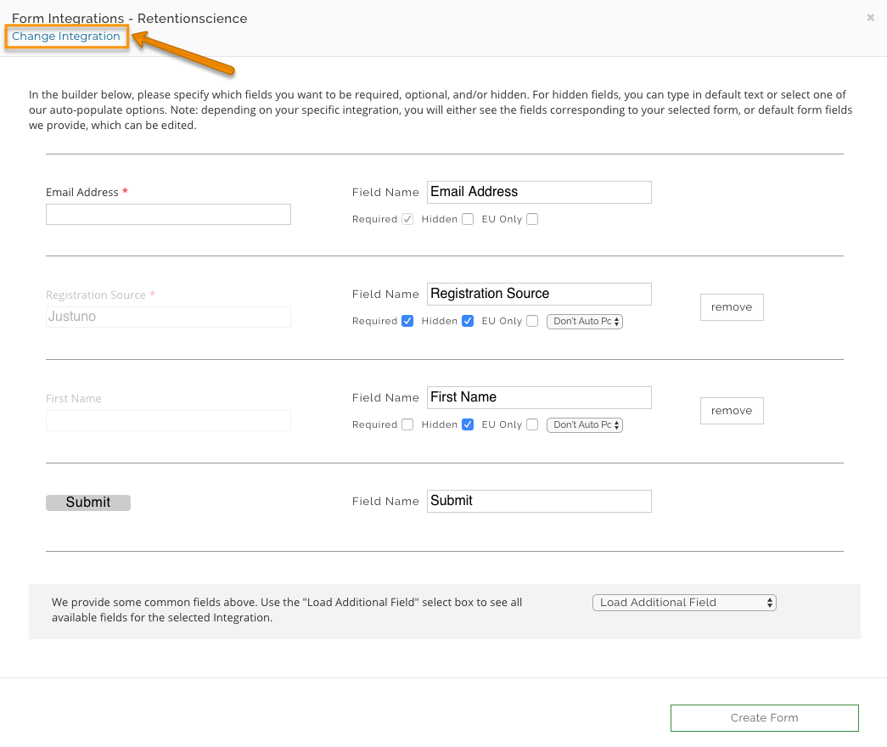887x747 pixels.
Task: Click the "Email Address" preview label
Action: 82,193
